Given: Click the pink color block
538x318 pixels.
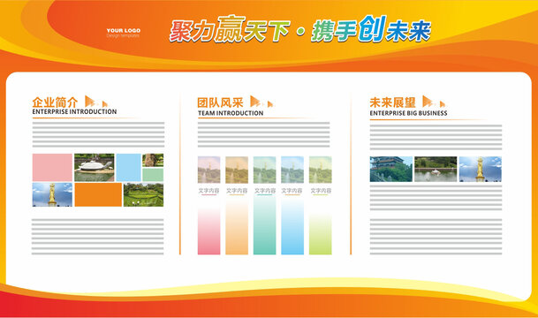Looking at the screenshot, I should tap(52, 168).
